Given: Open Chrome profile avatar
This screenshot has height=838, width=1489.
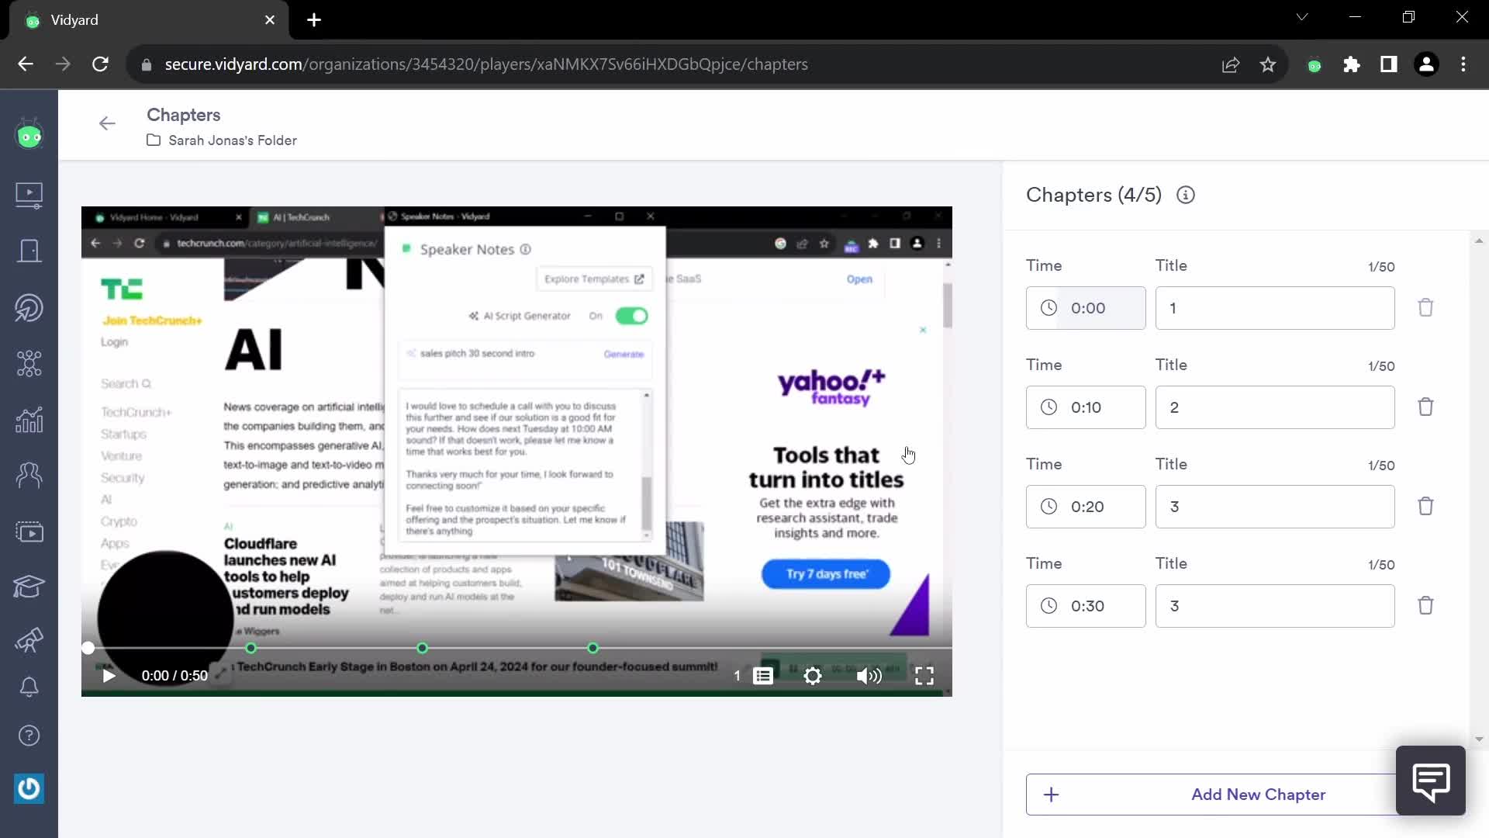Looking at the screenshot, I should [x=1426, y=64].
